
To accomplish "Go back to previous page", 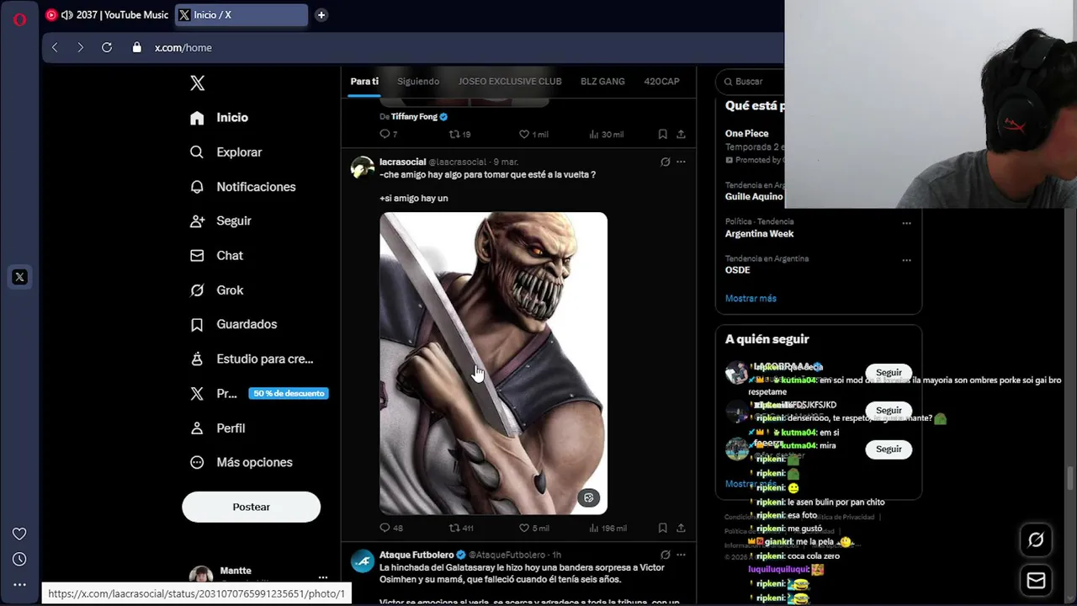I will click(x=55, y=47).
